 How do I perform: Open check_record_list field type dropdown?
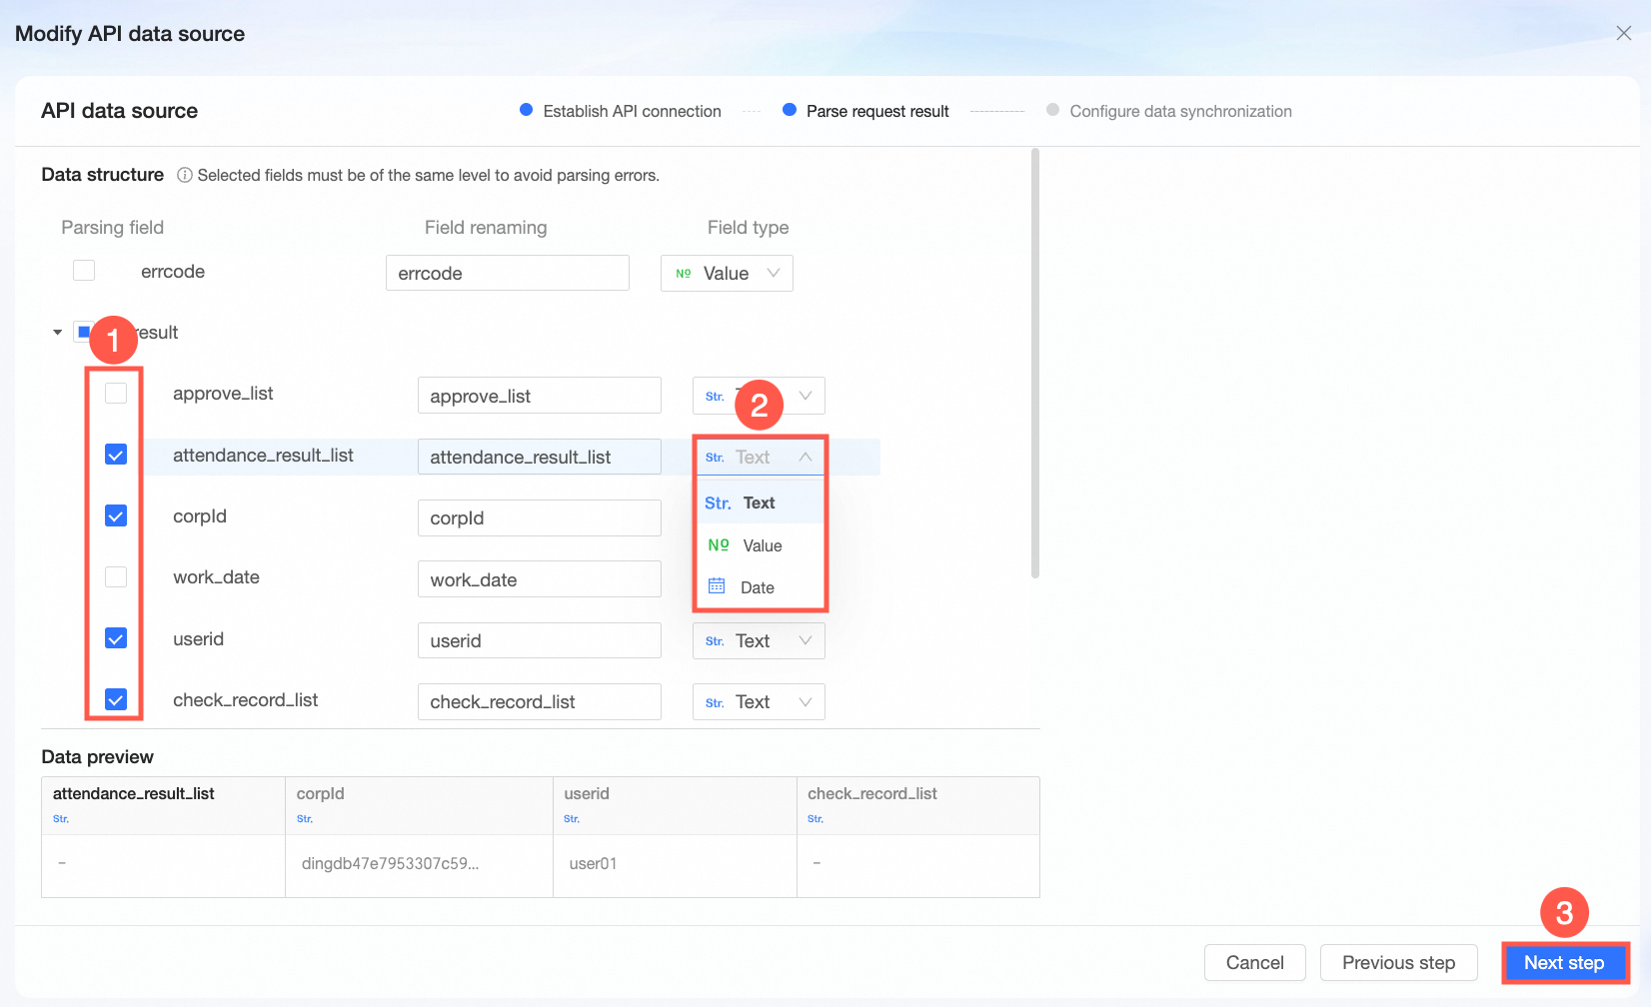click(759, 702)
